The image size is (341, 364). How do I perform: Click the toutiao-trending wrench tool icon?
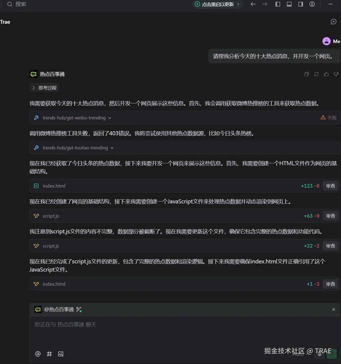36,148
